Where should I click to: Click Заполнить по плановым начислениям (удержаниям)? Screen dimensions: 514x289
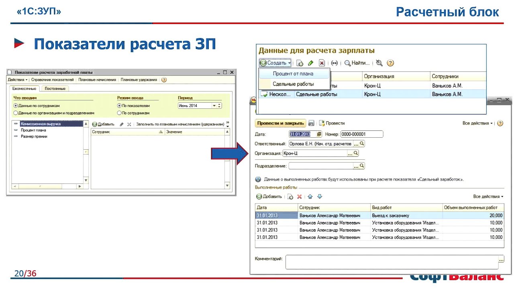pos(180,124)
